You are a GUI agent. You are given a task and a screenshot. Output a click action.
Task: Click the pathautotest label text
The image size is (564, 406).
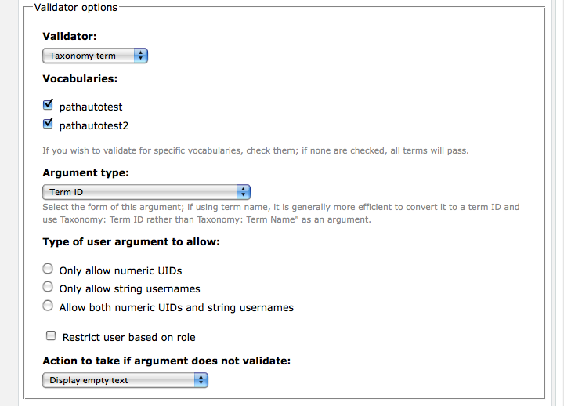coord(91,107)
